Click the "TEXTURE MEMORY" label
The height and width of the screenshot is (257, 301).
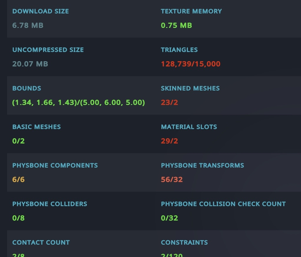click(x=191, y=11)
